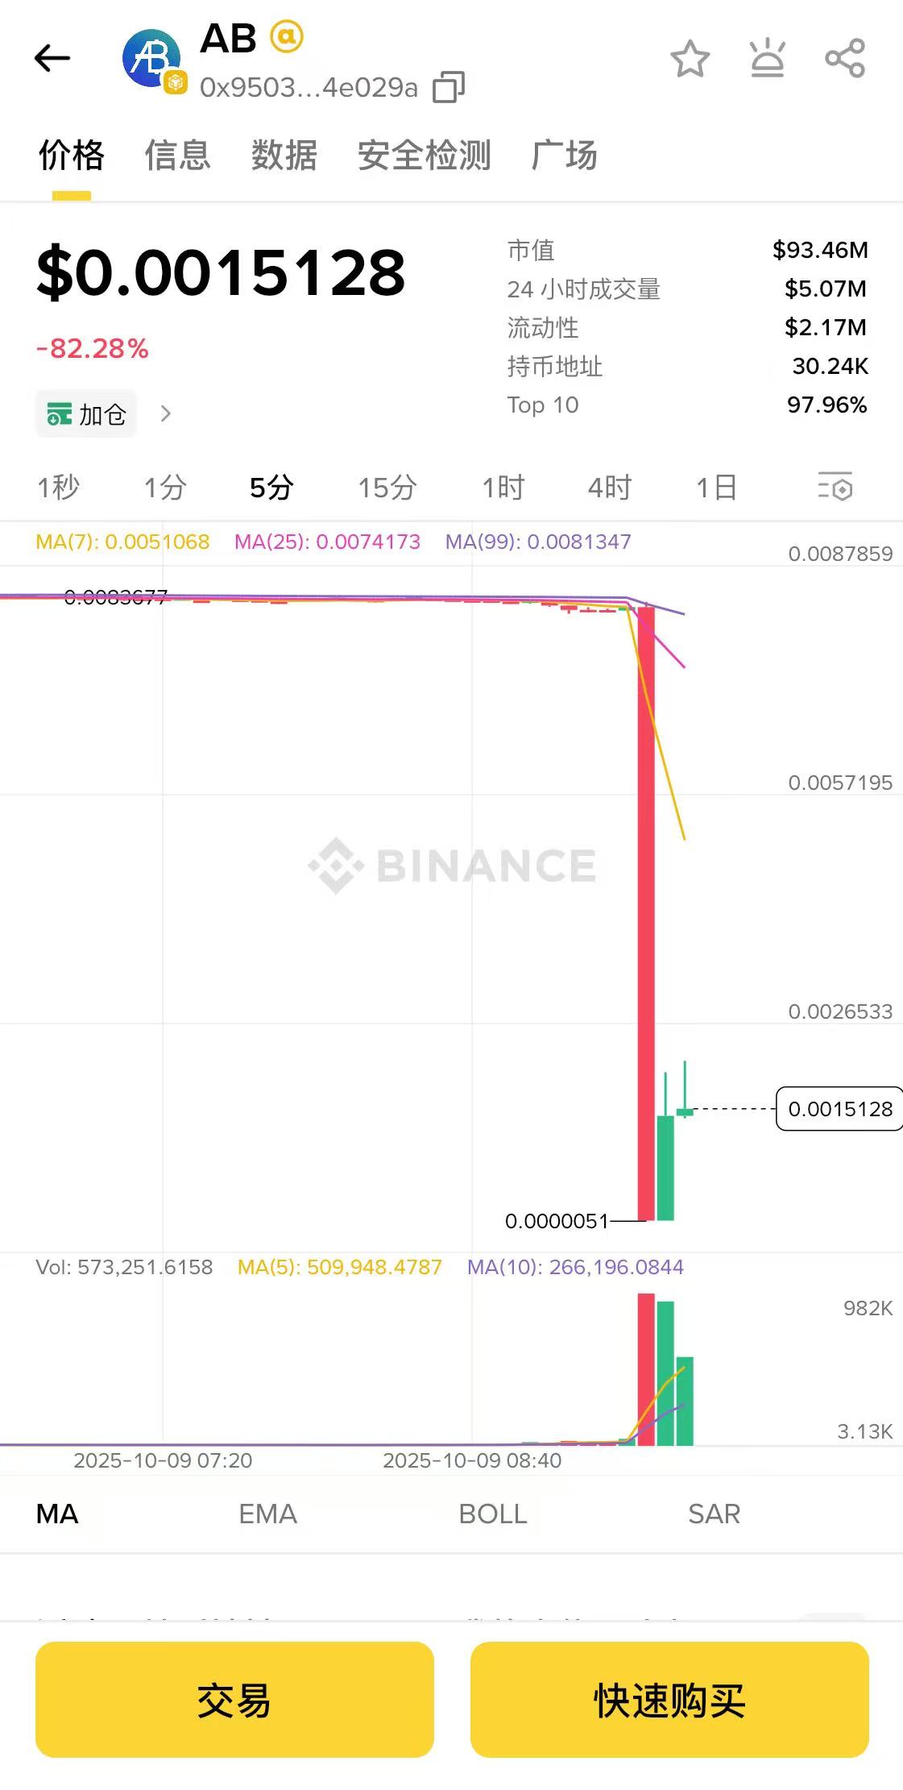Tap the current price marker 0.0015128
Viewport: 903px width, 1790px height.
[839, 1109]
